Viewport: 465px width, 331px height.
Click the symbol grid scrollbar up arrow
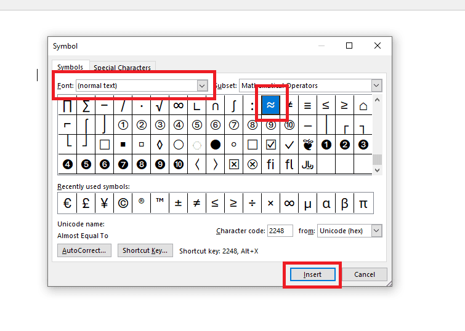(377, 100)
